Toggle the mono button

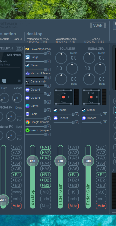coord(16,192)
